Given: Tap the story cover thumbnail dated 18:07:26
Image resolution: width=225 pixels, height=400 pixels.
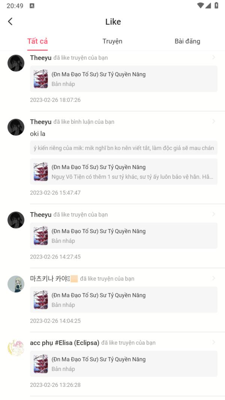Looking at the screenshot, I should [x=41, y=79].
